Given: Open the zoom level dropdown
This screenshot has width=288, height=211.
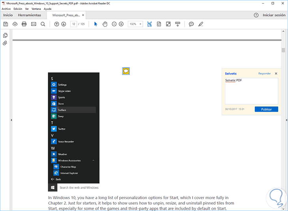Looking at the screenshot, I should pyautogui.click(x=140, y=24).
